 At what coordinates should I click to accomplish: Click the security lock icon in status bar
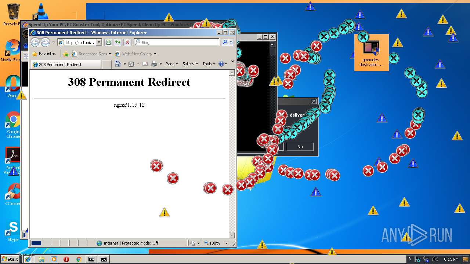click(x=193, y=243)
